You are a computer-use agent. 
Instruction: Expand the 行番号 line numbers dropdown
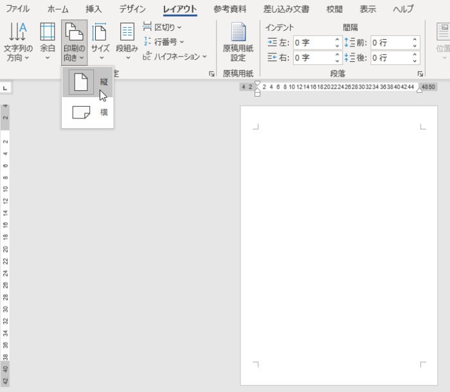click(x=163, y=42)
